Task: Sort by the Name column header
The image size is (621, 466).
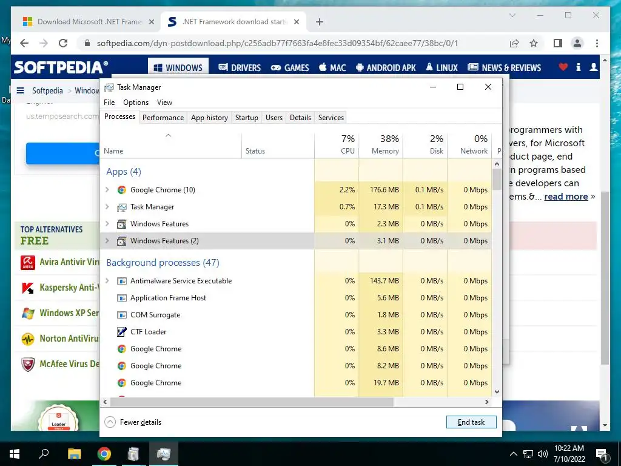Action: click(x=170, y=145)
